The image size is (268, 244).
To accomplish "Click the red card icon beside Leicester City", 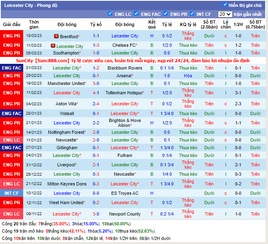I will 53,46.
